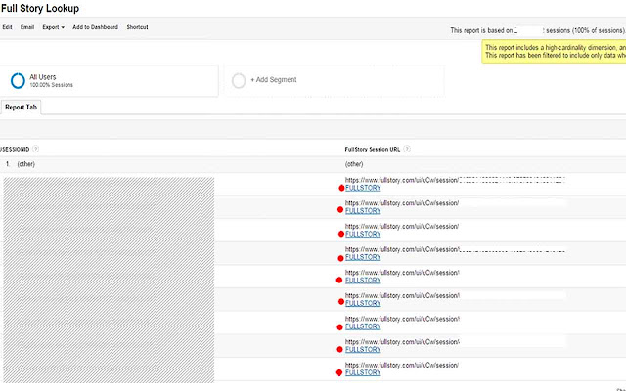The width and height of the screenshot is (626, 391).
Task: Click Add to Dashboard
Action: (96, 27)
